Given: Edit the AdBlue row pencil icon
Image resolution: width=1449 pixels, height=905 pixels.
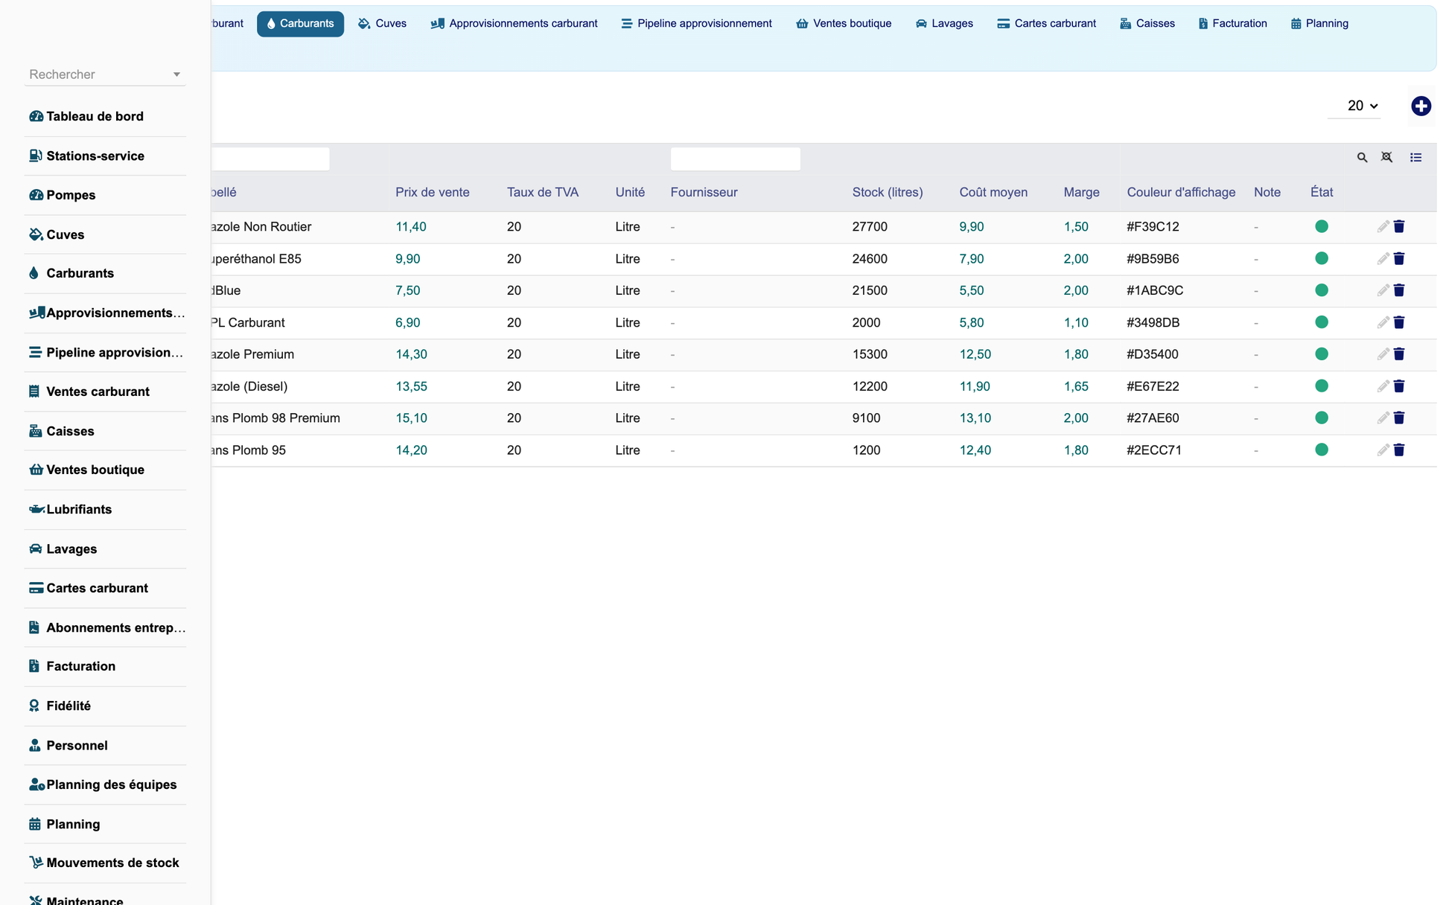Looking at the screenshot, I should click(1383, 290).
